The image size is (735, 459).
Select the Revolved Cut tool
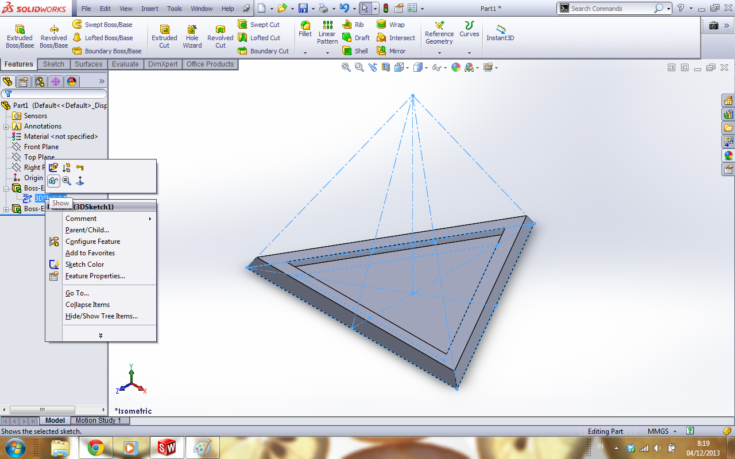point(220,37)
